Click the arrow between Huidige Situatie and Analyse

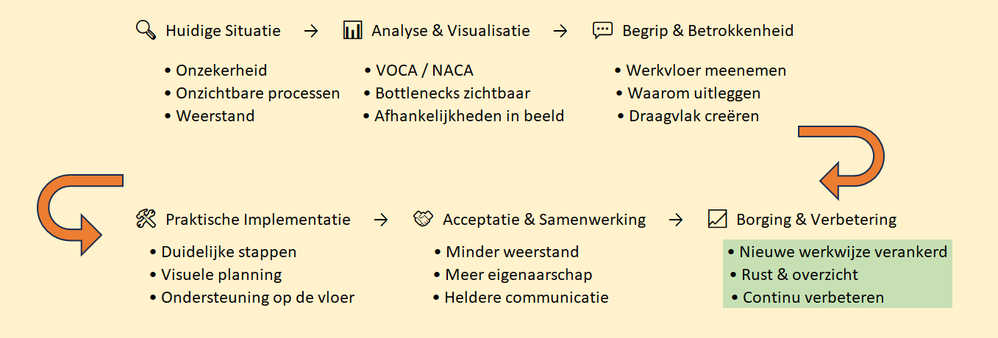(x=311, y=31)
